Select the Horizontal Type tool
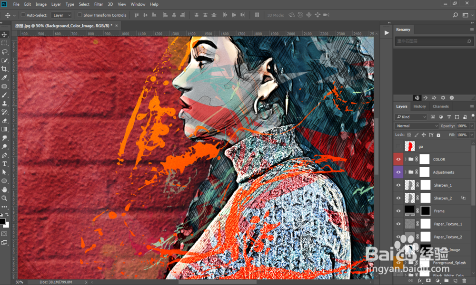The height and width of the screenshot is (285, 476). tap(4, 164)
